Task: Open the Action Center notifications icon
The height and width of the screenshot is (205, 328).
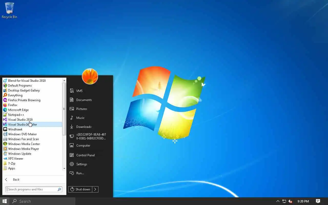Action: [318, 201]
